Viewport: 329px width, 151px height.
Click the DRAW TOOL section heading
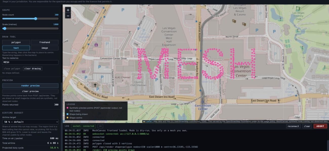[x=9, y=37]
